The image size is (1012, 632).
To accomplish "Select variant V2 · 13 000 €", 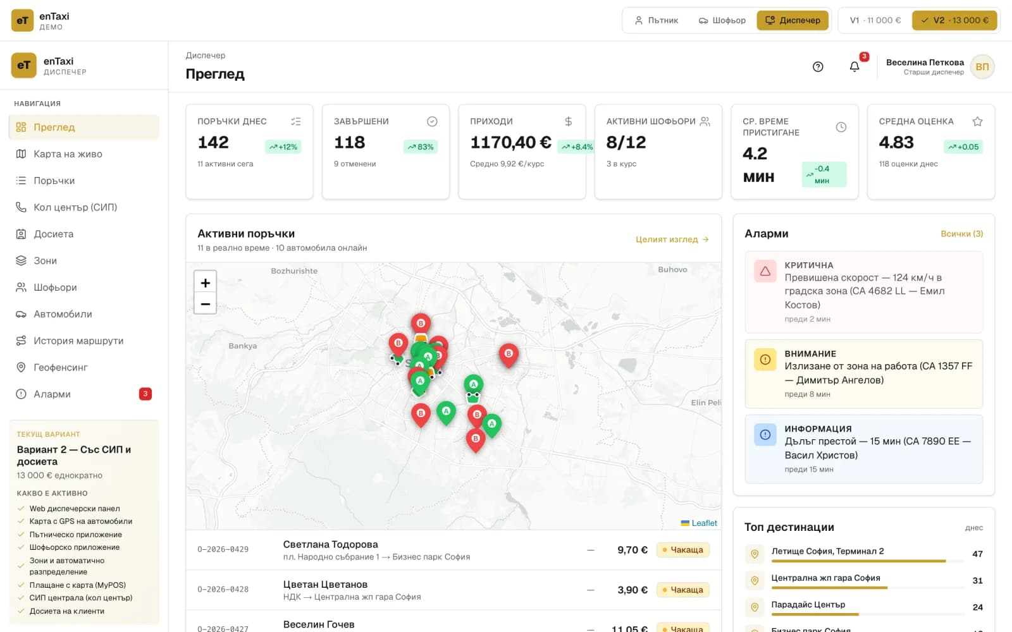I will coord(954,20).
